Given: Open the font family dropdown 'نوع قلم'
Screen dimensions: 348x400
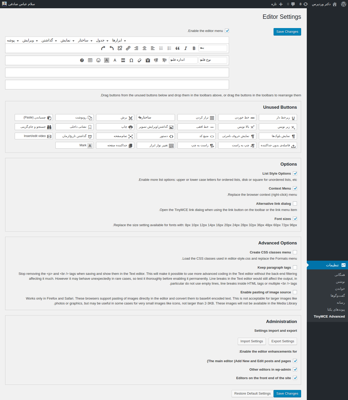Looking at the screenshot, I should [213, 60].
